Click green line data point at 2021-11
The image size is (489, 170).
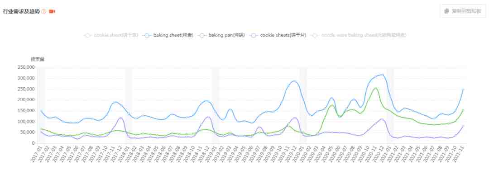tap(463, 110)
